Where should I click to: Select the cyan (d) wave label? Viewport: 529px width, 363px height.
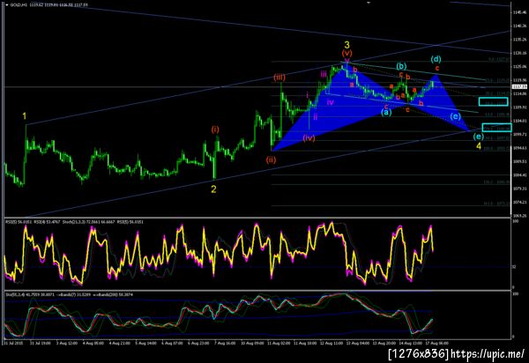[436, 59]
